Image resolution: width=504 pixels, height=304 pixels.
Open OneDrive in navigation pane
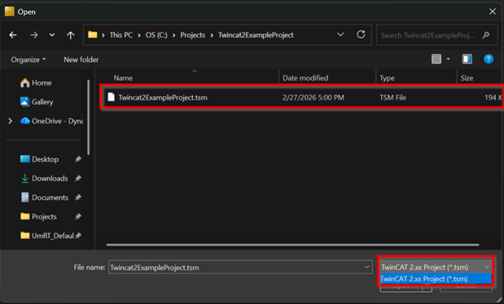(51, 121)
